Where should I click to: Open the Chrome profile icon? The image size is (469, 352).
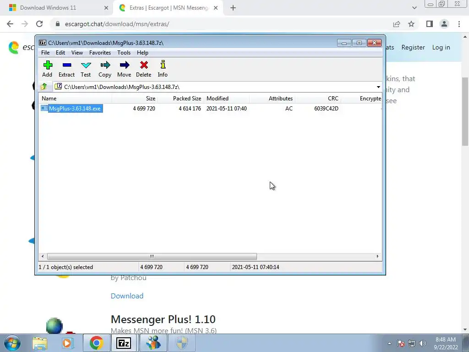click(x=444, y=24)
